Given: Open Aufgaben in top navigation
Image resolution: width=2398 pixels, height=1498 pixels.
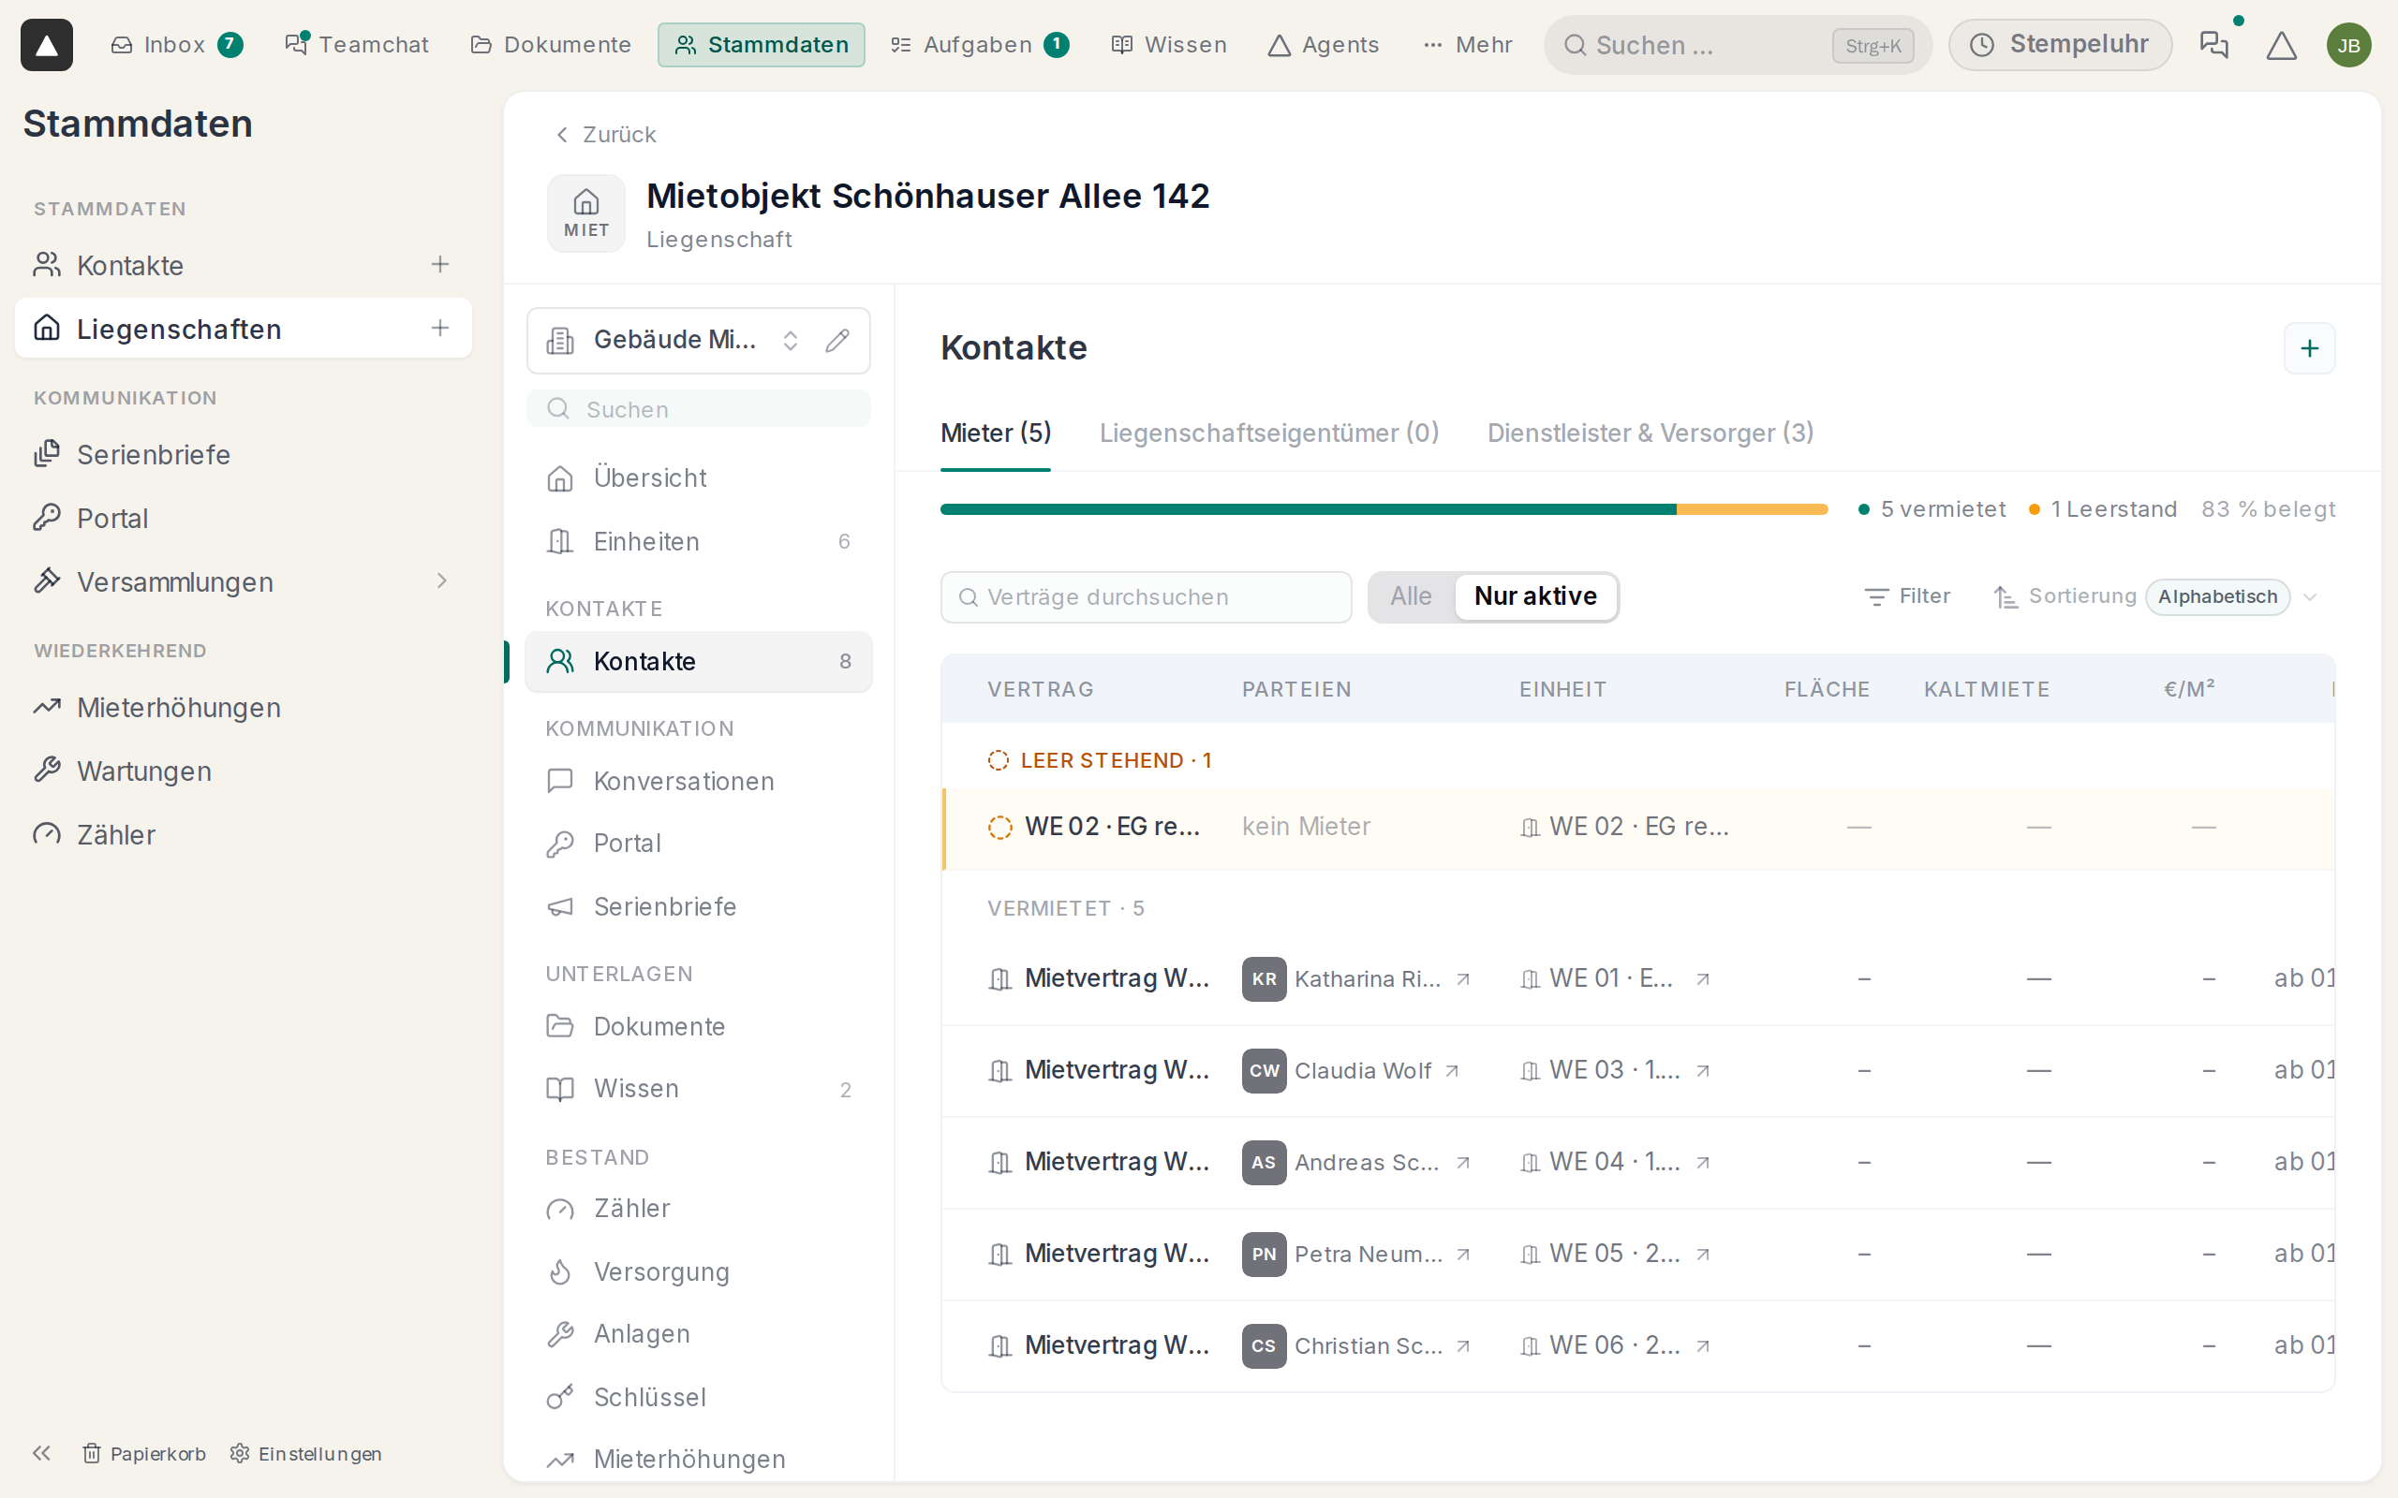Looking at the screenshot, I should [x=979, y=45].
